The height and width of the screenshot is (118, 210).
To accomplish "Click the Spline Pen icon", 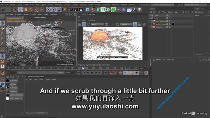I will tap(93, 10).
